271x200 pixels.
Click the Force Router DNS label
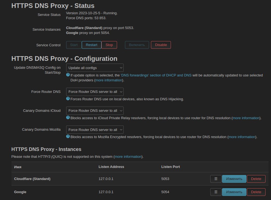(46, 92)
